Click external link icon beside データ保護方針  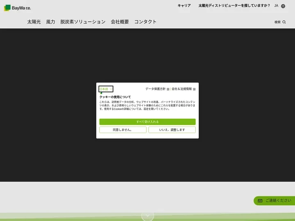point(168,89)
